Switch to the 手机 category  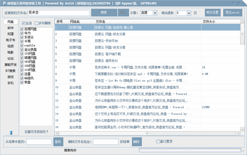(x=11, y=83)
